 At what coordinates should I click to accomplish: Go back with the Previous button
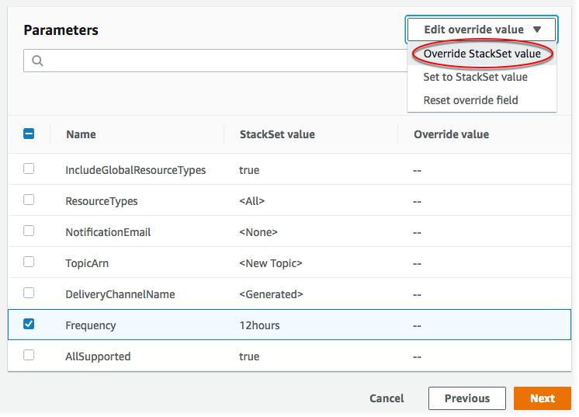tap(466, 398)
